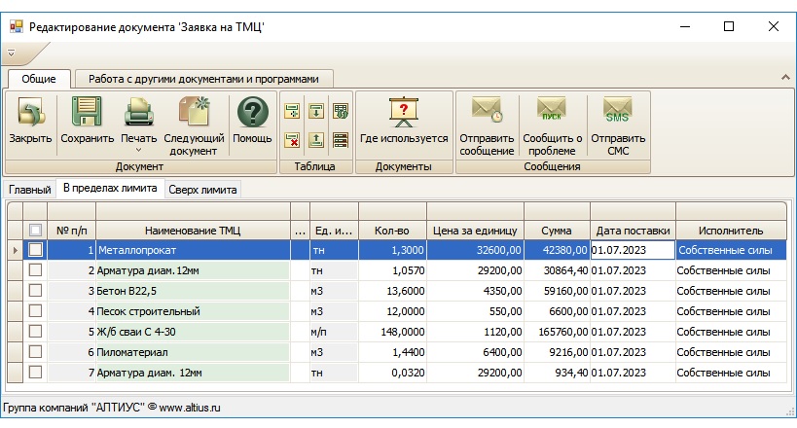
Task: Click the price cell 6400,00
Action: coord(475,352)
